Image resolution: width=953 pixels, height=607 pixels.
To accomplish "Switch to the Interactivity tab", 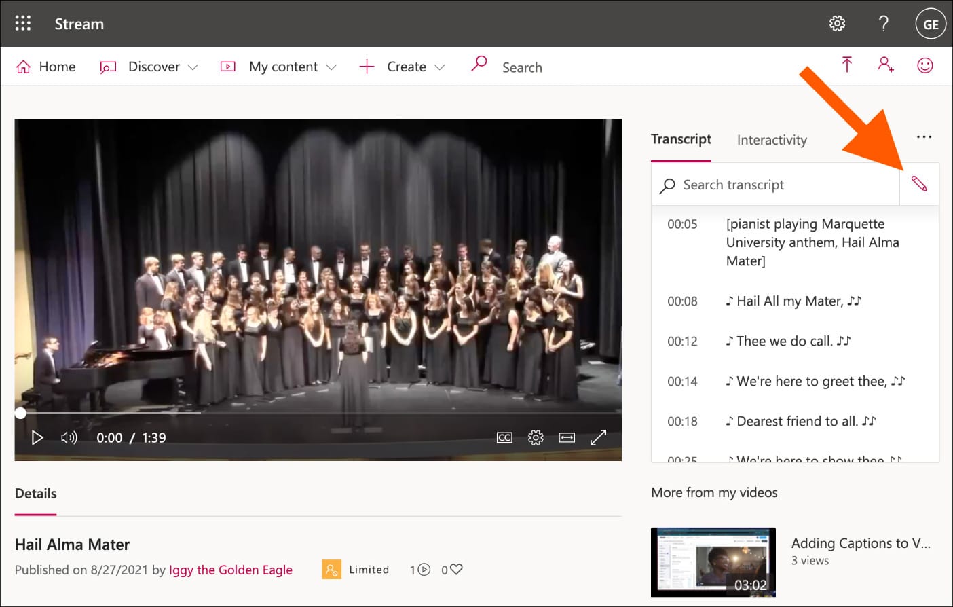I will pyautogui.click(x=772, y=140).
